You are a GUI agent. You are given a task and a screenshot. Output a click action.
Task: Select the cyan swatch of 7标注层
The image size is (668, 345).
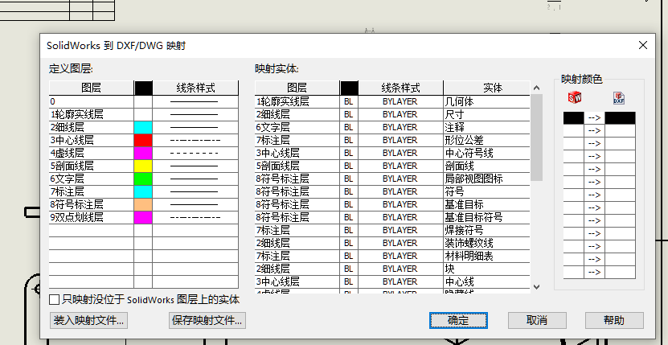(143, 191)
